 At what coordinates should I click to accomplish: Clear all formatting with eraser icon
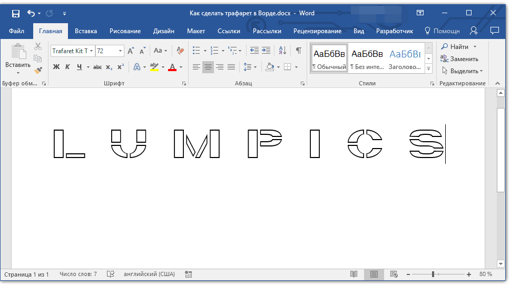[x=181, y=51]
